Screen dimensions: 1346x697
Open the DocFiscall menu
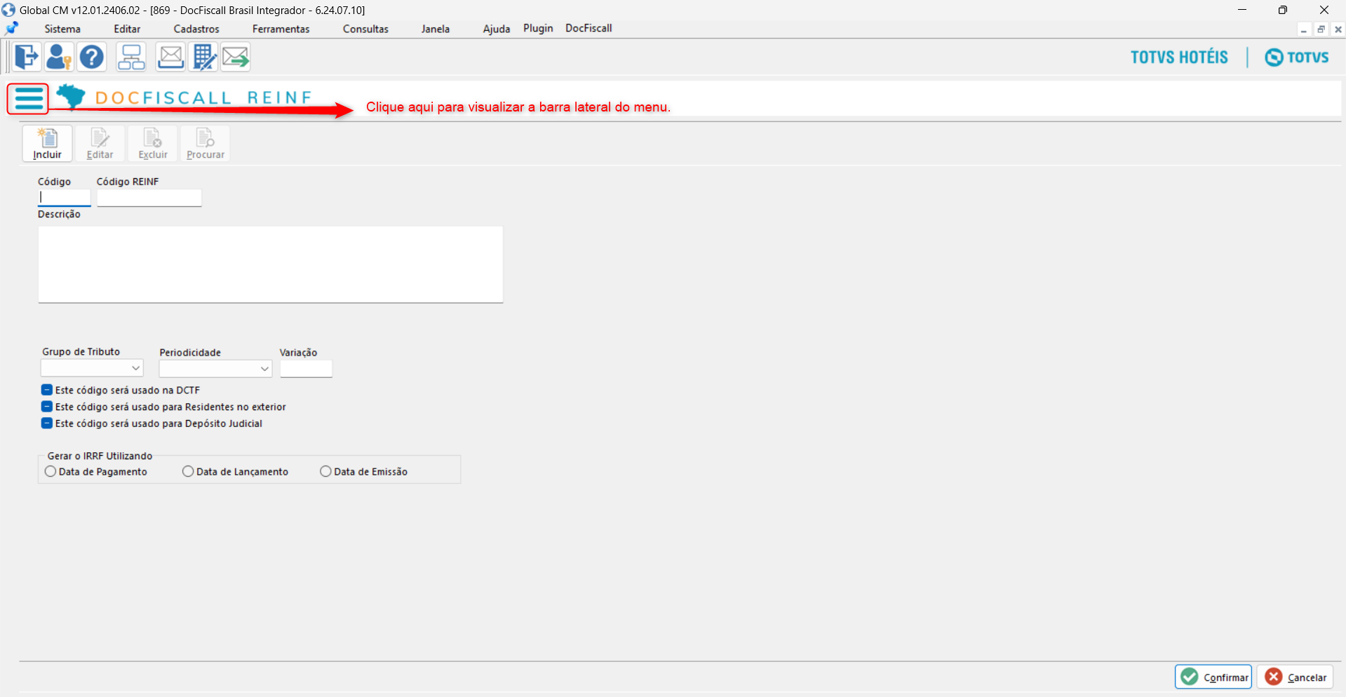pos(588,28)
